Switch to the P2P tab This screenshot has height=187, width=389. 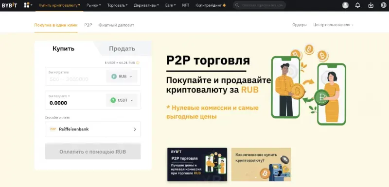(88, 25)
